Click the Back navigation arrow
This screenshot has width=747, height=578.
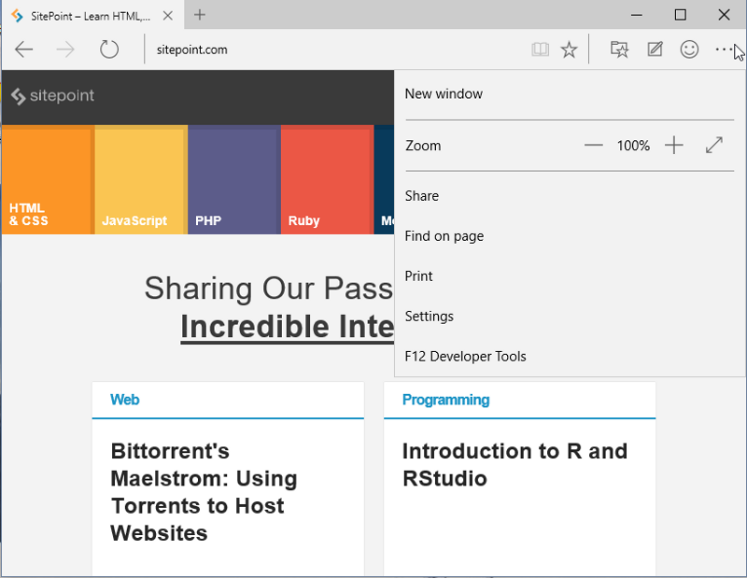[23, 49]
